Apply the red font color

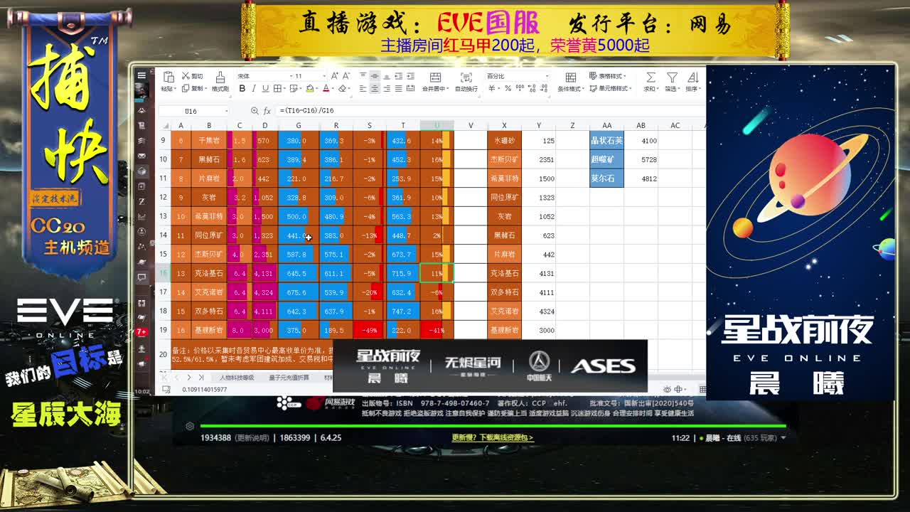[326, 89]
